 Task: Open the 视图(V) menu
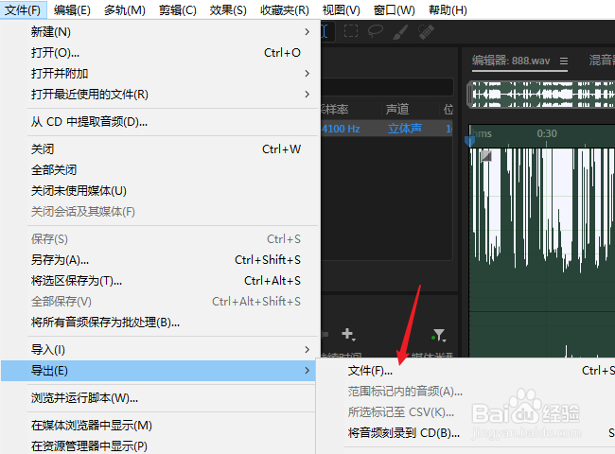tap(342, 9)
